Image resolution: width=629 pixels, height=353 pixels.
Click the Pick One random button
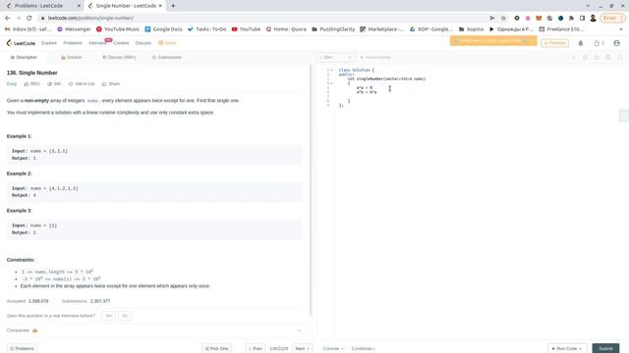point(216,349)
